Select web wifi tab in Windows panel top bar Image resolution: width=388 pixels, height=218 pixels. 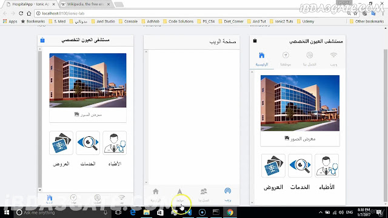333,59
